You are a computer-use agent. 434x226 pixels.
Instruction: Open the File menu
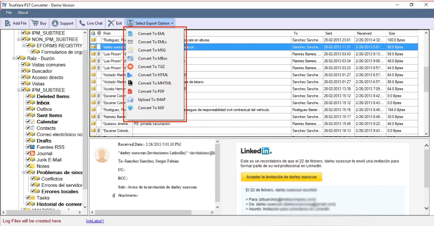point(9,12)
